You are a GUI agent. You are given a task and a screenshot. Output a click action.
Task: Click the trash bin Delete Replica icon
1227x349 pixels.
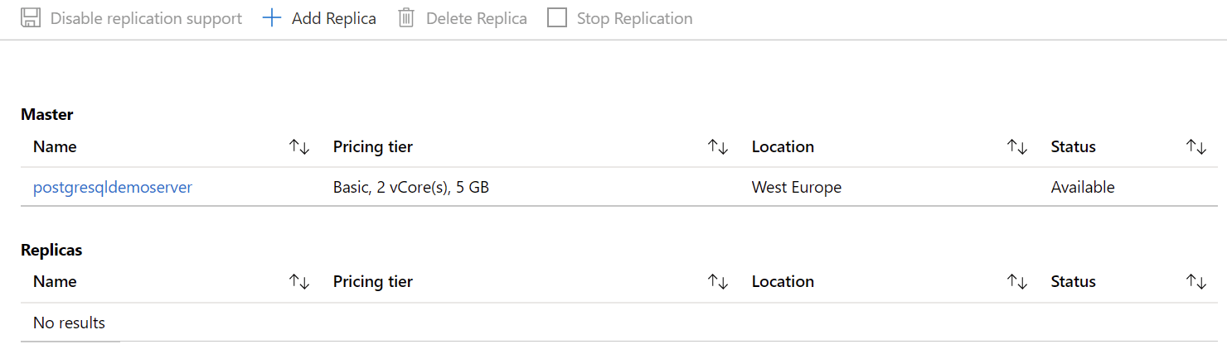pos(406,17)
